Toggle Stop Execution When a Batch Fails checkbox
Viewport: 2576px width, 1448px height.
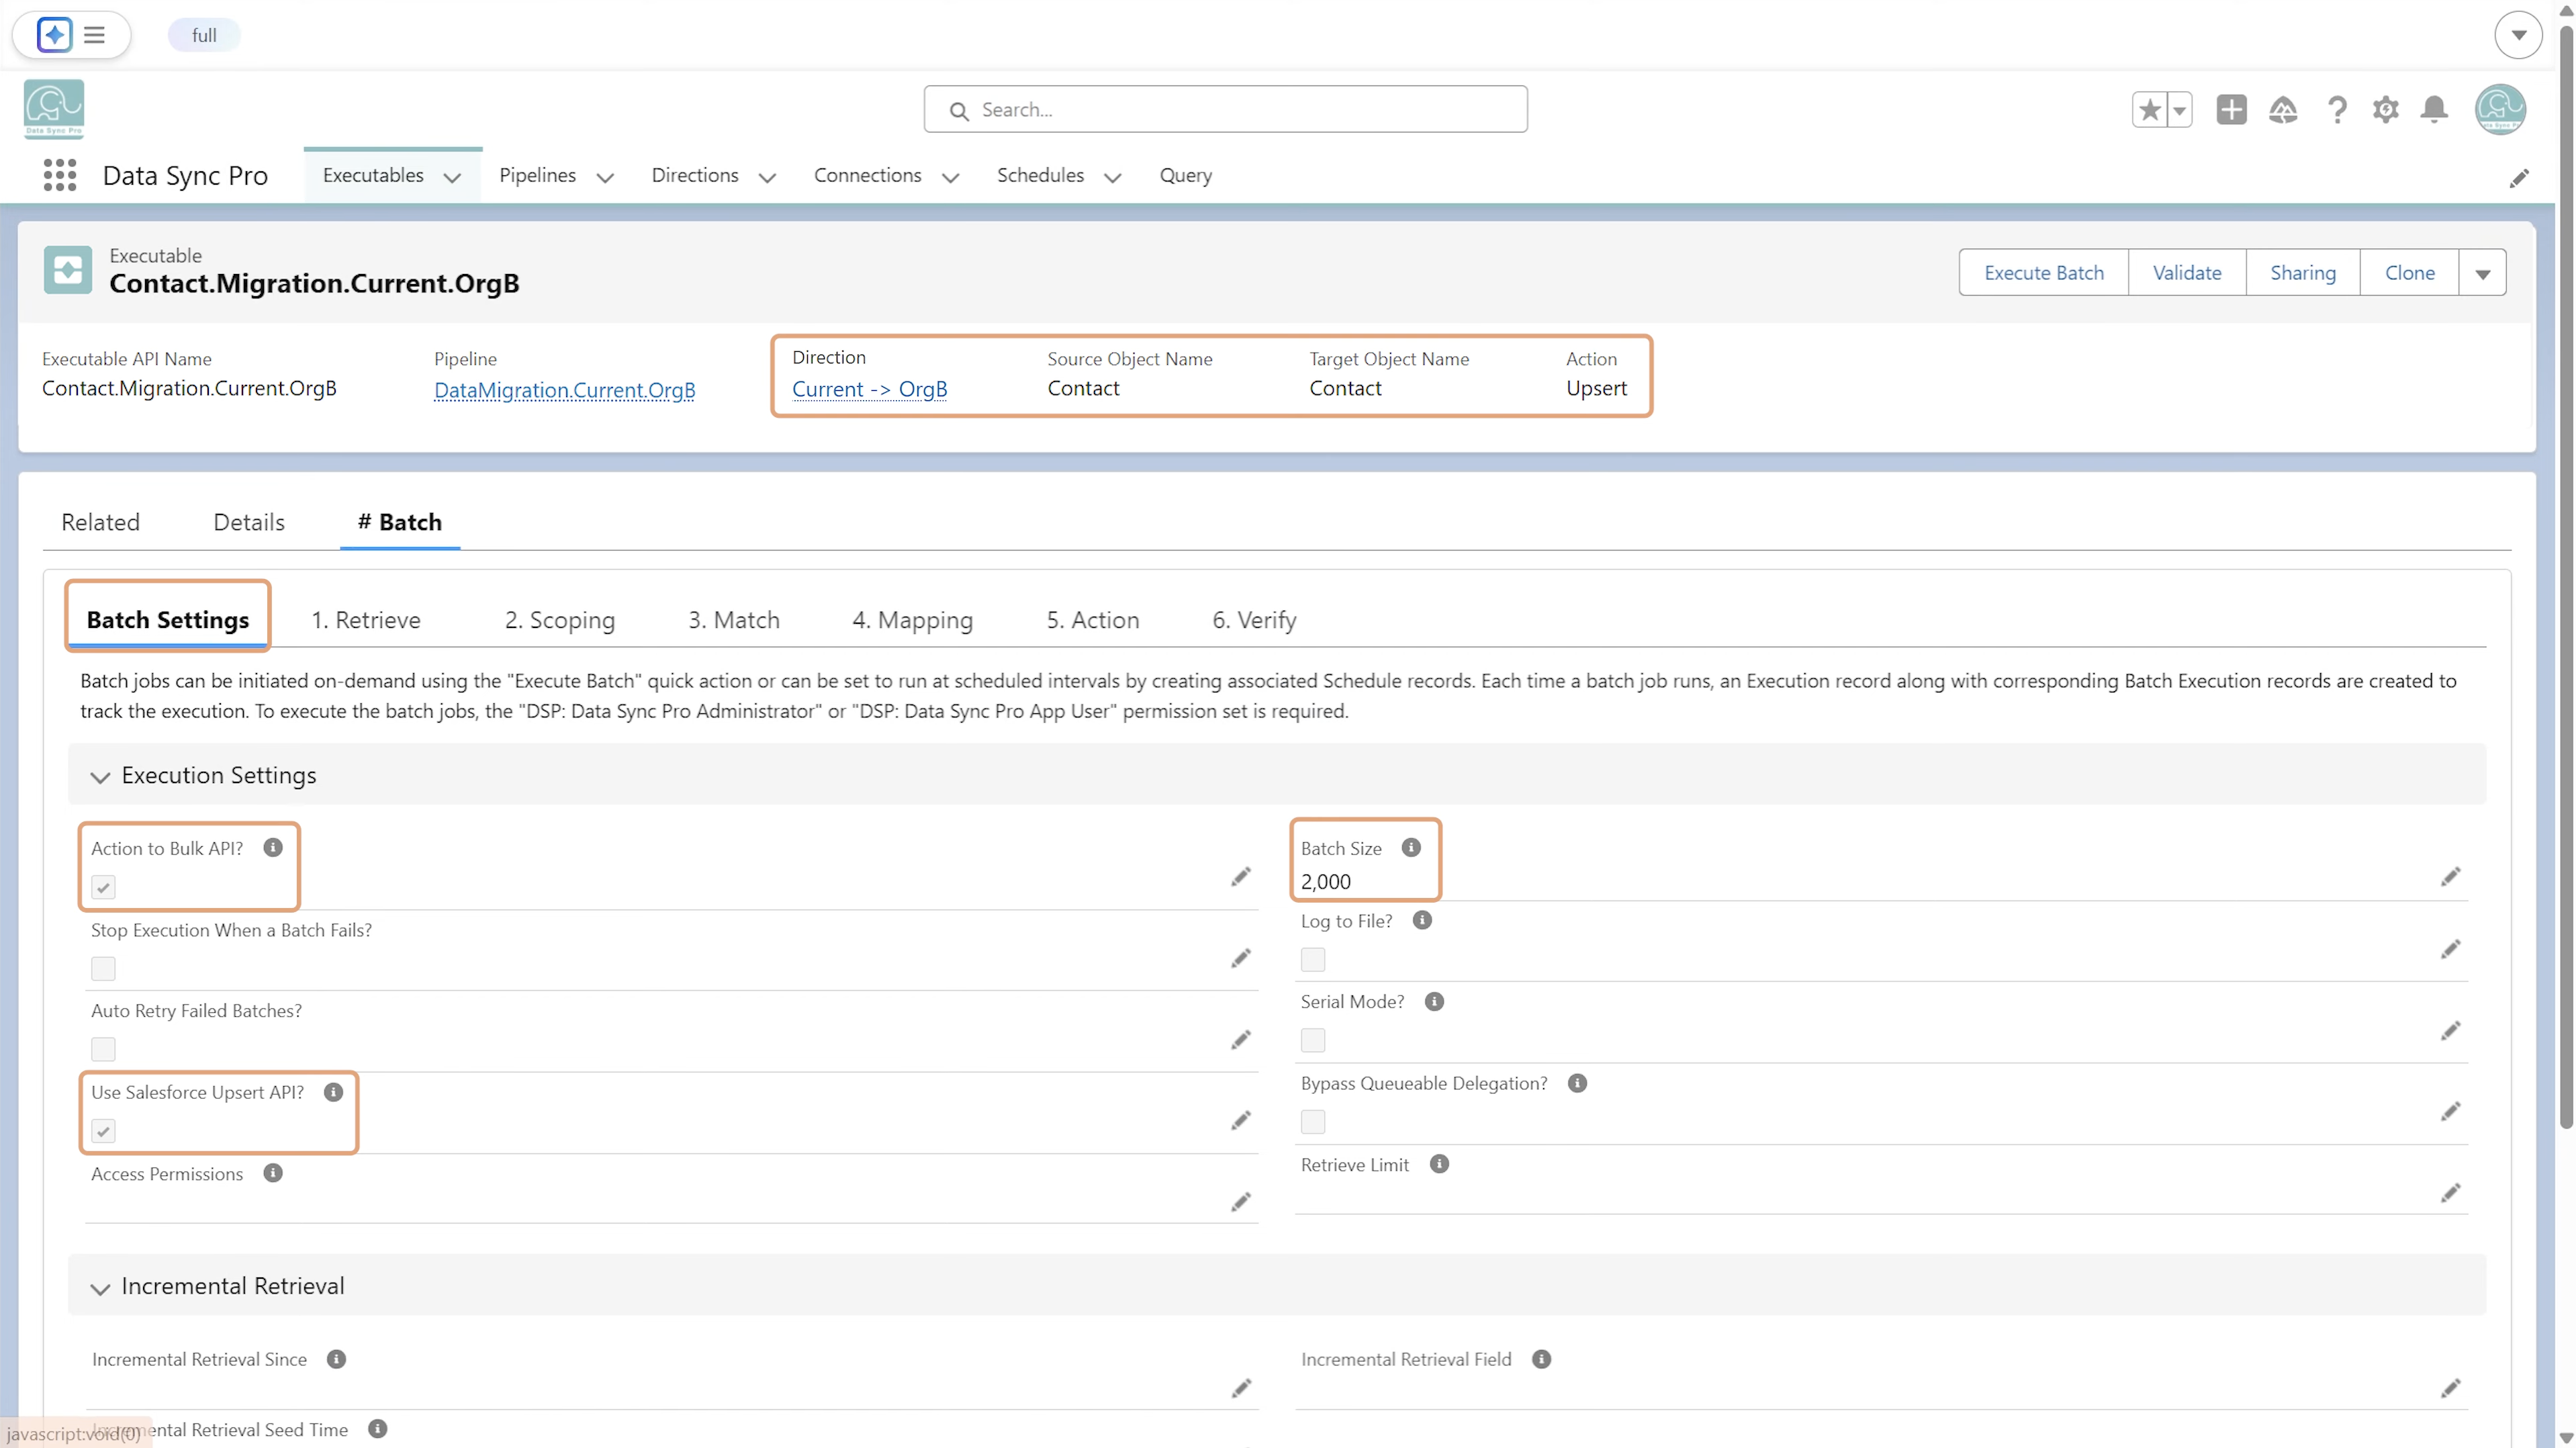pyautogui.click(x=103, y=968)
